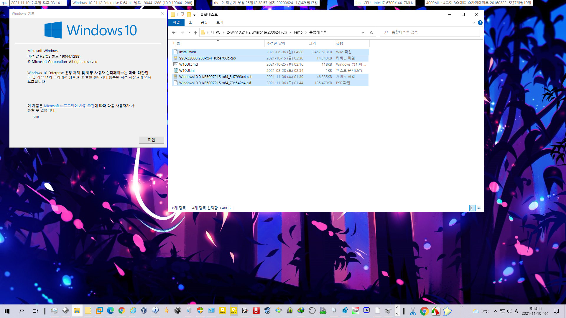Open the 파일 ribbon tab in Explorer
This screenshot has width=566, height=318.
176,22
